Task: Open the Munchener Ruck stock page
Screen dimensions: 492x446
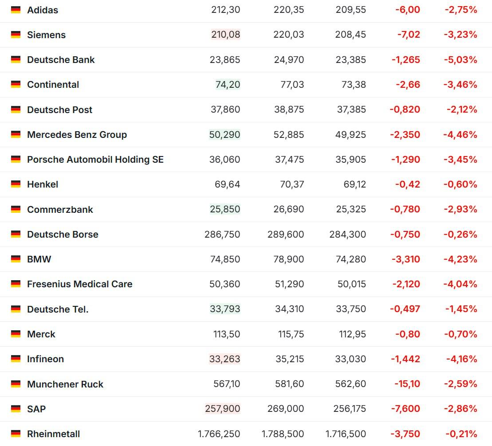Action: (65, 384)
